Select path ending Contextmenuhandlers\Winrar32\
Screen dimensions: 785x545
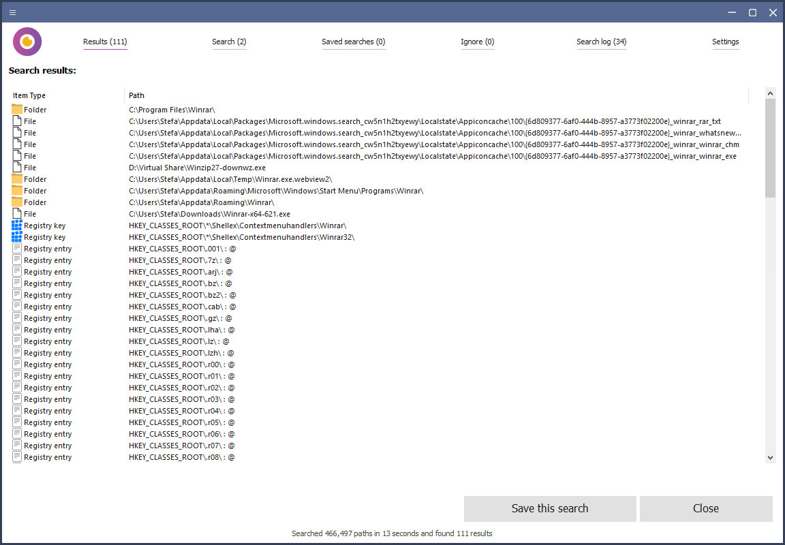(241, 237)
